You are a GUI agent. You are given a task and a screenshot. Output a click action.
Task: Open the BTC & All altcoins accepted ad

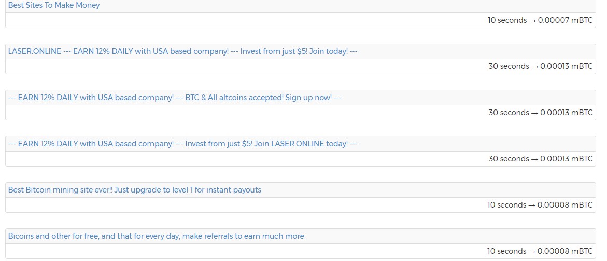[x=175, y=98]
